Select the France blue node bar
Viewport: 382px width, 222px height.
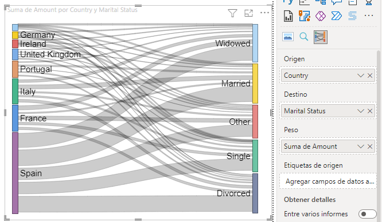click(15, 118)
